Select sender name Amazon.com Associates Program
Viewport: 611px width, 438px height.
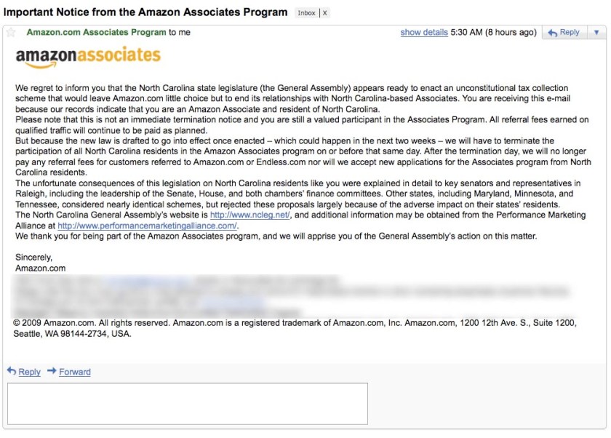(96, 33)
